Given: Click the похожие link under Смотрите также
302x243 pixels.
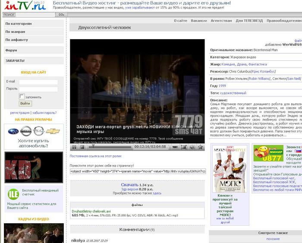Looking at the screenshot, I should [273, 239].
